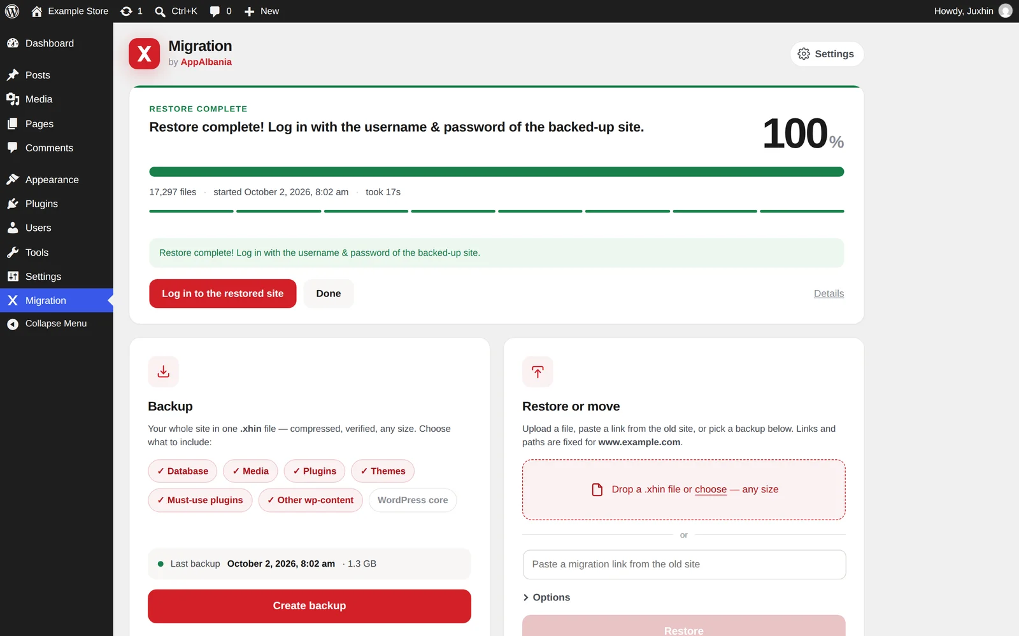Click the Restore button
The image size is (1019, 636).
point(684,626)
